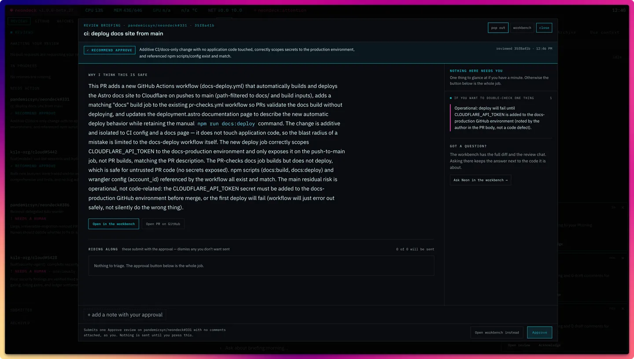The width and height of the screenshot is (634, 359).
Task: Expand Archived section in background sidebar
Action: point(20,323)
